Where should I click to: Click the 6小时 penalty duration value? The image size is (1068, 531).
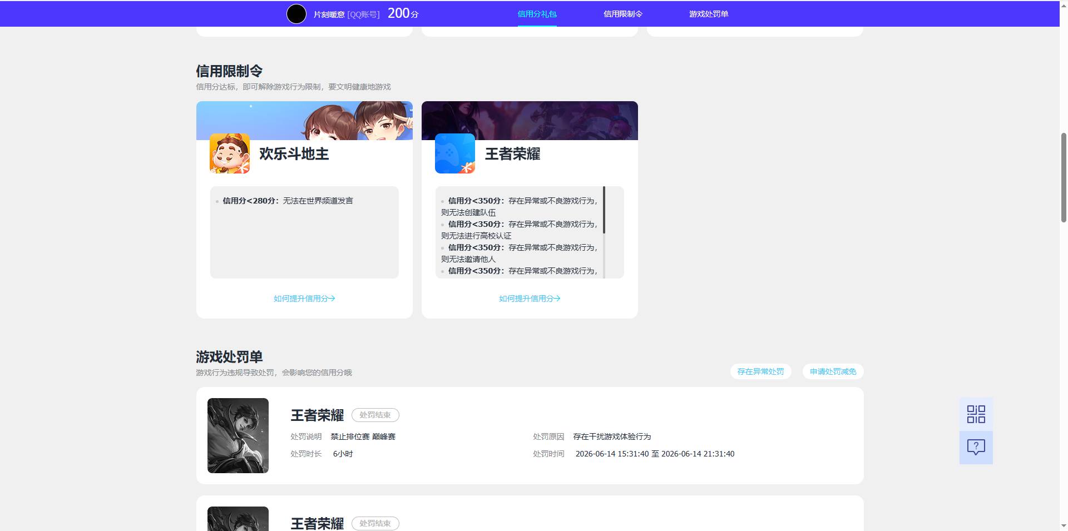tap(343, 454)
